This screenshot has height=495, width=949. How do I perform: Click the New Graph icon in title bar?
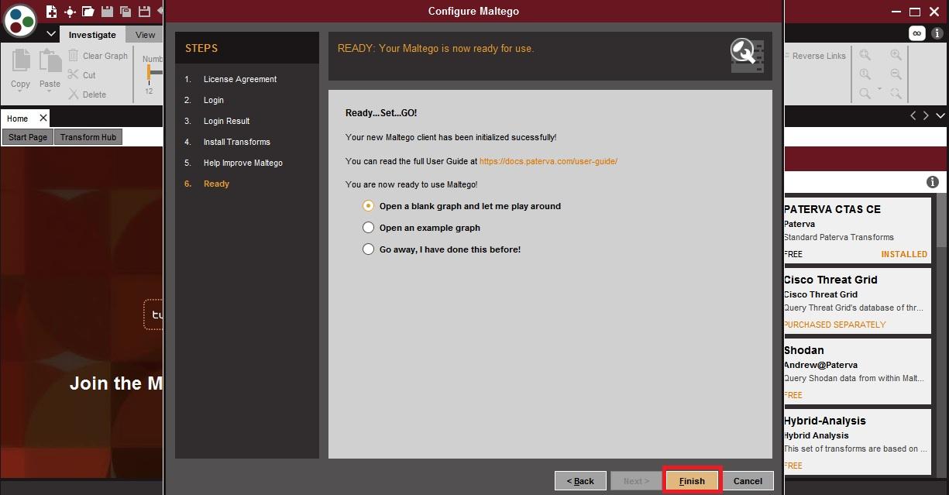tap(52, 12)
